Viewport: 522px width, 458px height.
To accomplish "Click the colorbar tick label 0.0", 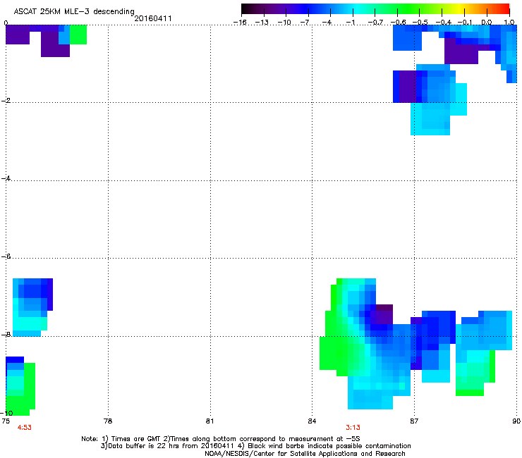I will [487, 23].
